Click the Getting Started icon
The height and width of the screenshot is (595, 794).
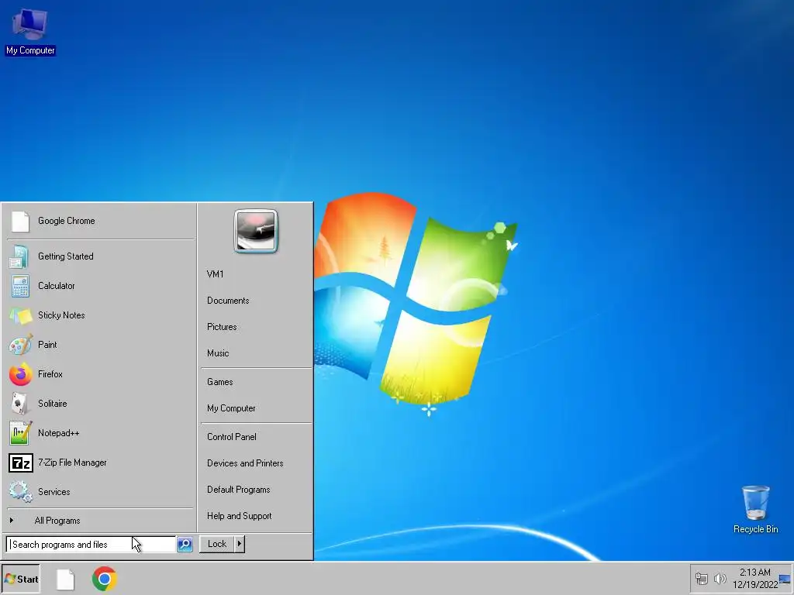pos(19,256)
